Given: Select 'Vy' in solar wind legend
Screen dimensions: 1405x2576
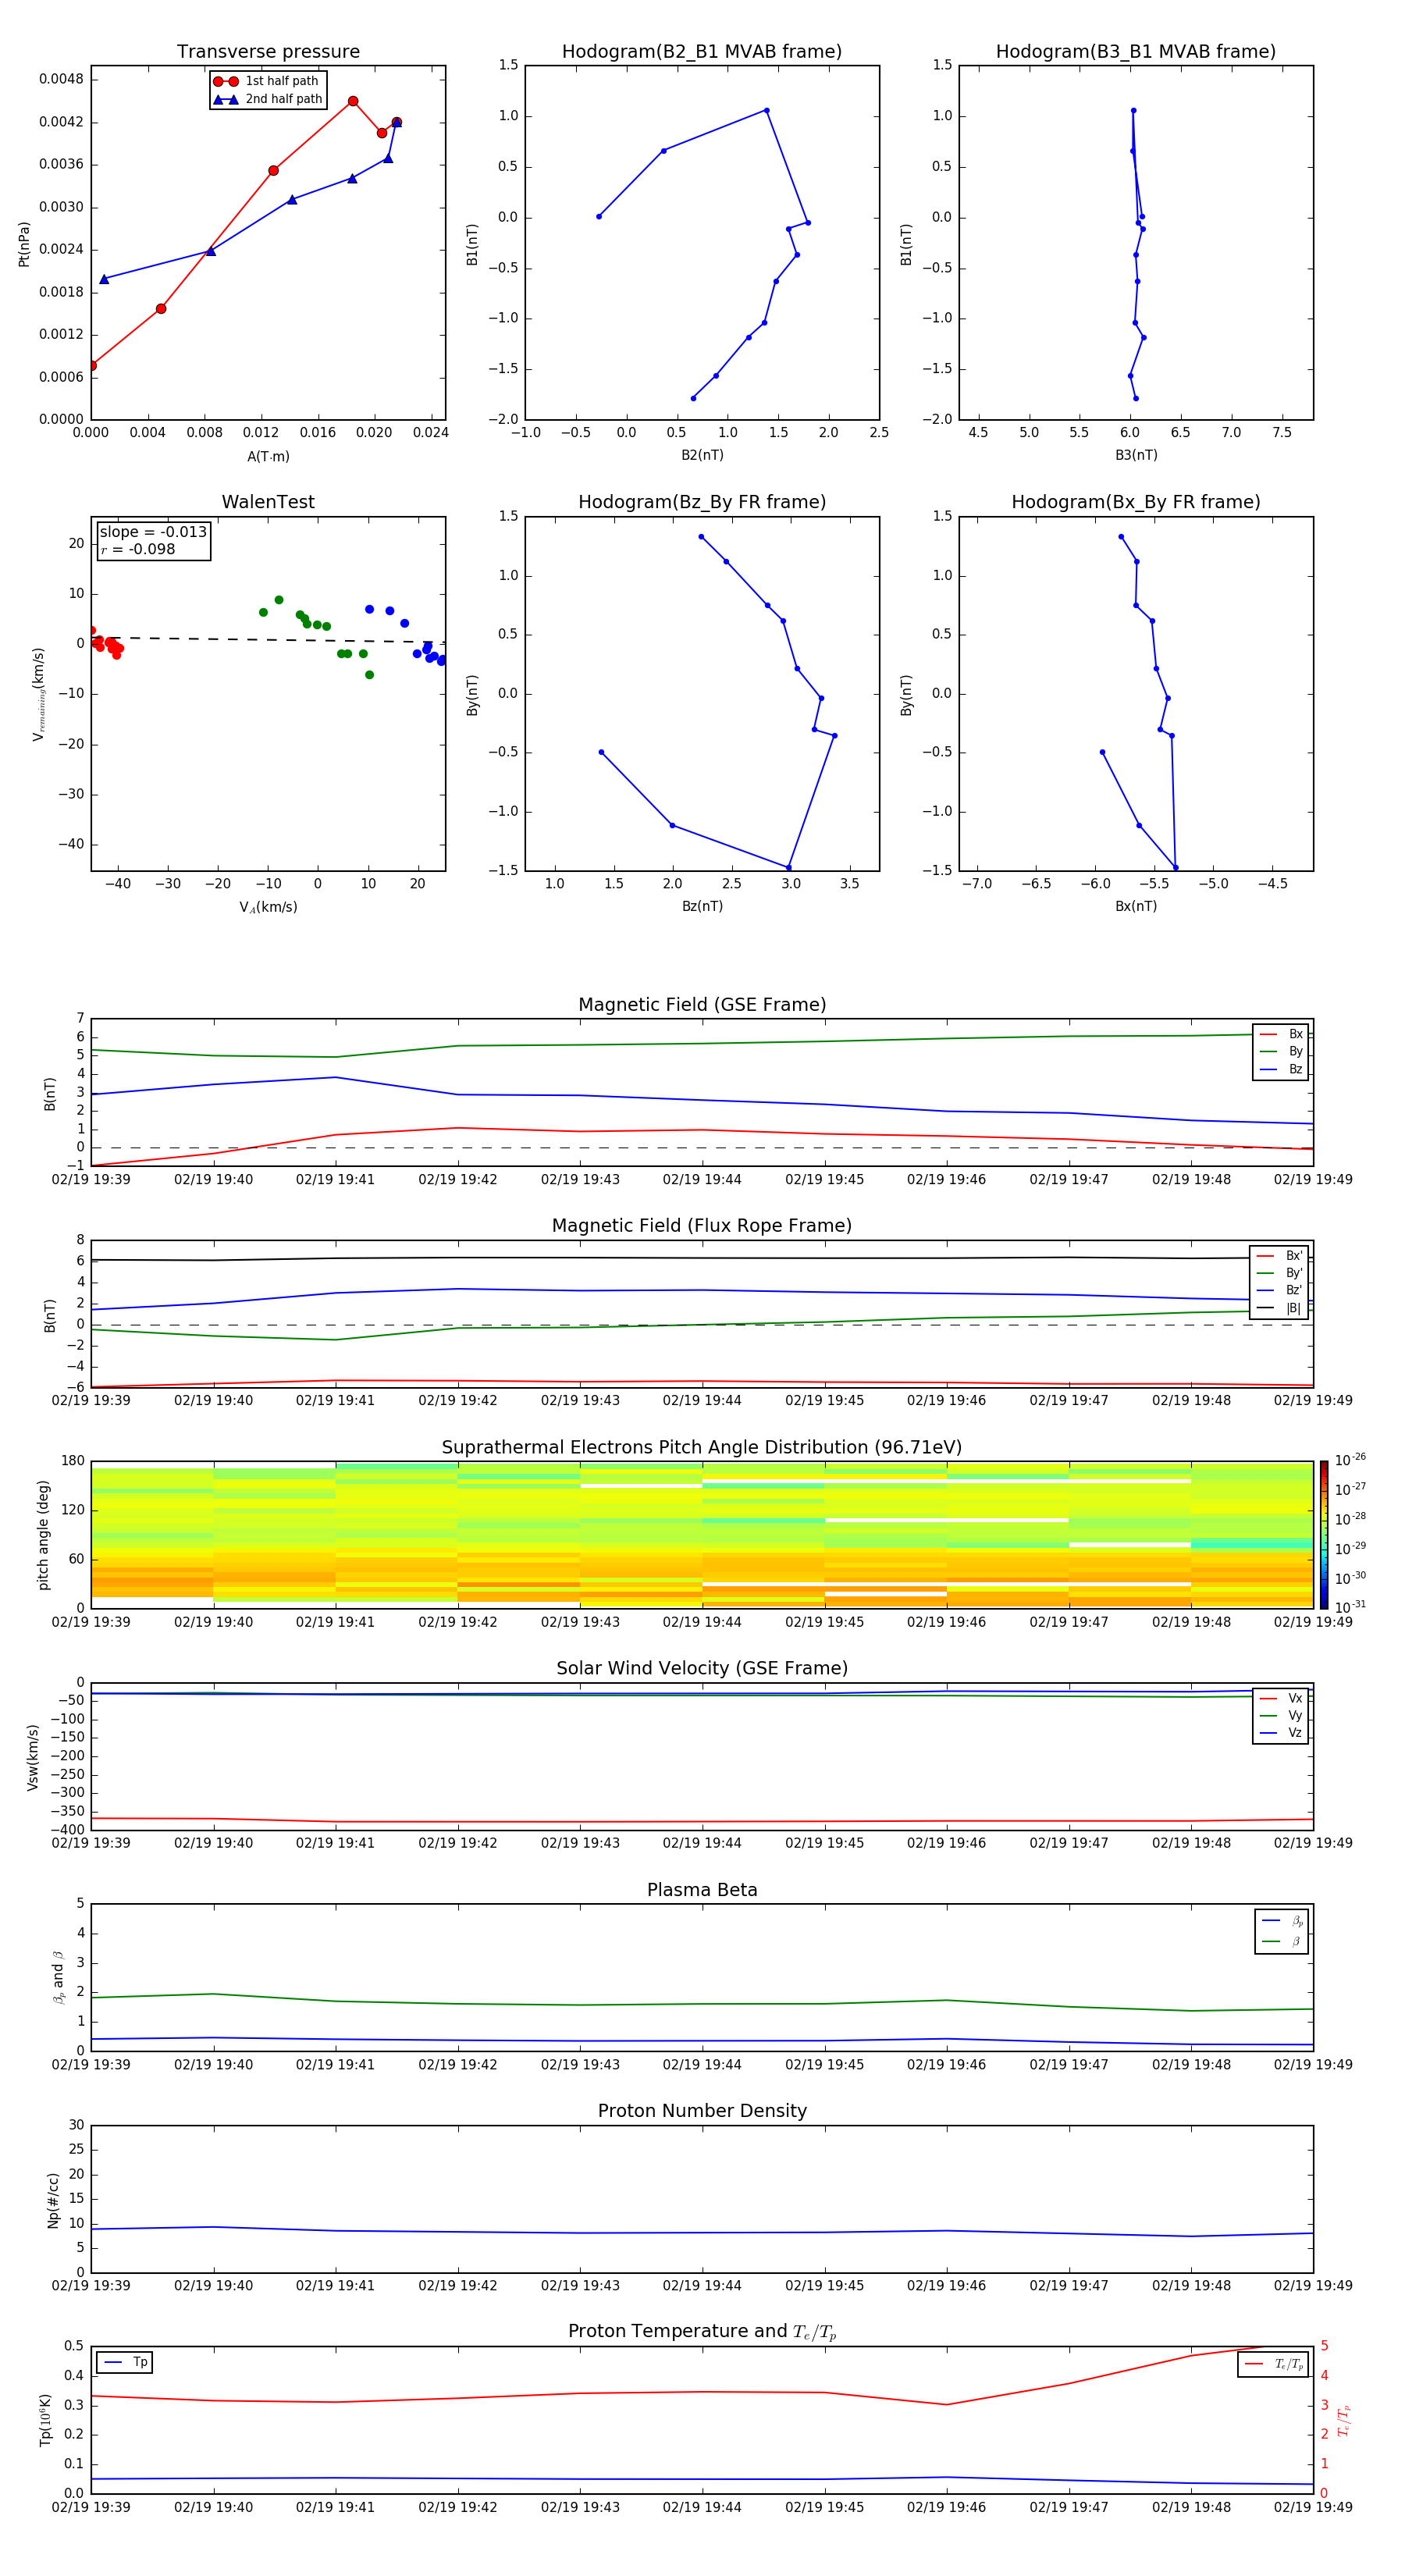Looking at the screenshot, I should (1281, 1716).
